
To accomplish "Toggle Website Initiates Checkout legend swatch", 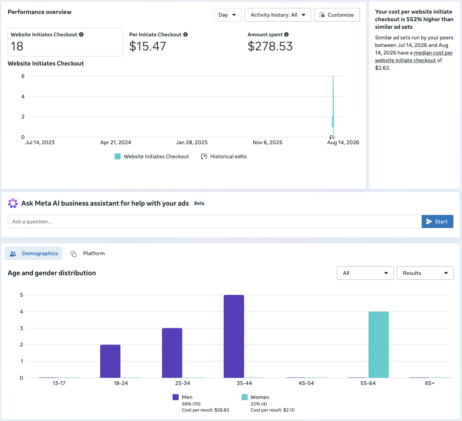I will click(118, 156).
